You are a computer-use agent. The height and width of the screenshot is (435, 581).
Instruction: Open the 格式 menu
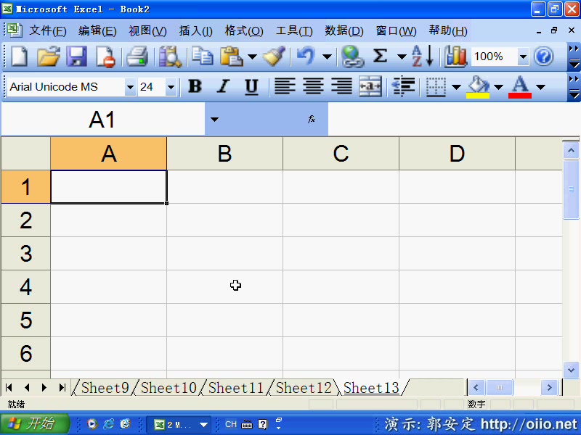[x=243, y=30]
